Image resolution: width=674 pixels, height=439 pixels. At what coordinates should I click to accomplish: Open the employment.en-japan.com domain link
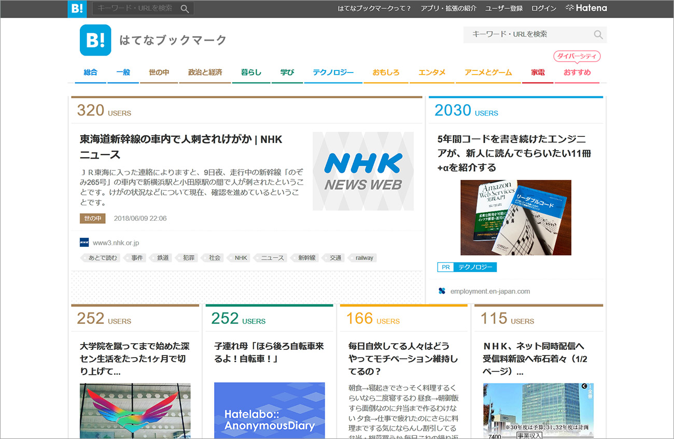click(490, 291)
